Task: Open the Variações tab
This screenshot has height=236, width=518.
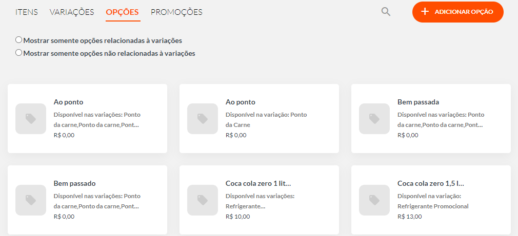Action: [72, 12]
